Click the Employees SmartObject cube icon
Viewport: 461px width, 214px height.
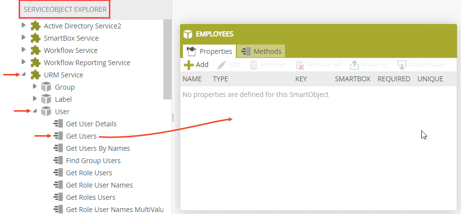tap(187, 34)
